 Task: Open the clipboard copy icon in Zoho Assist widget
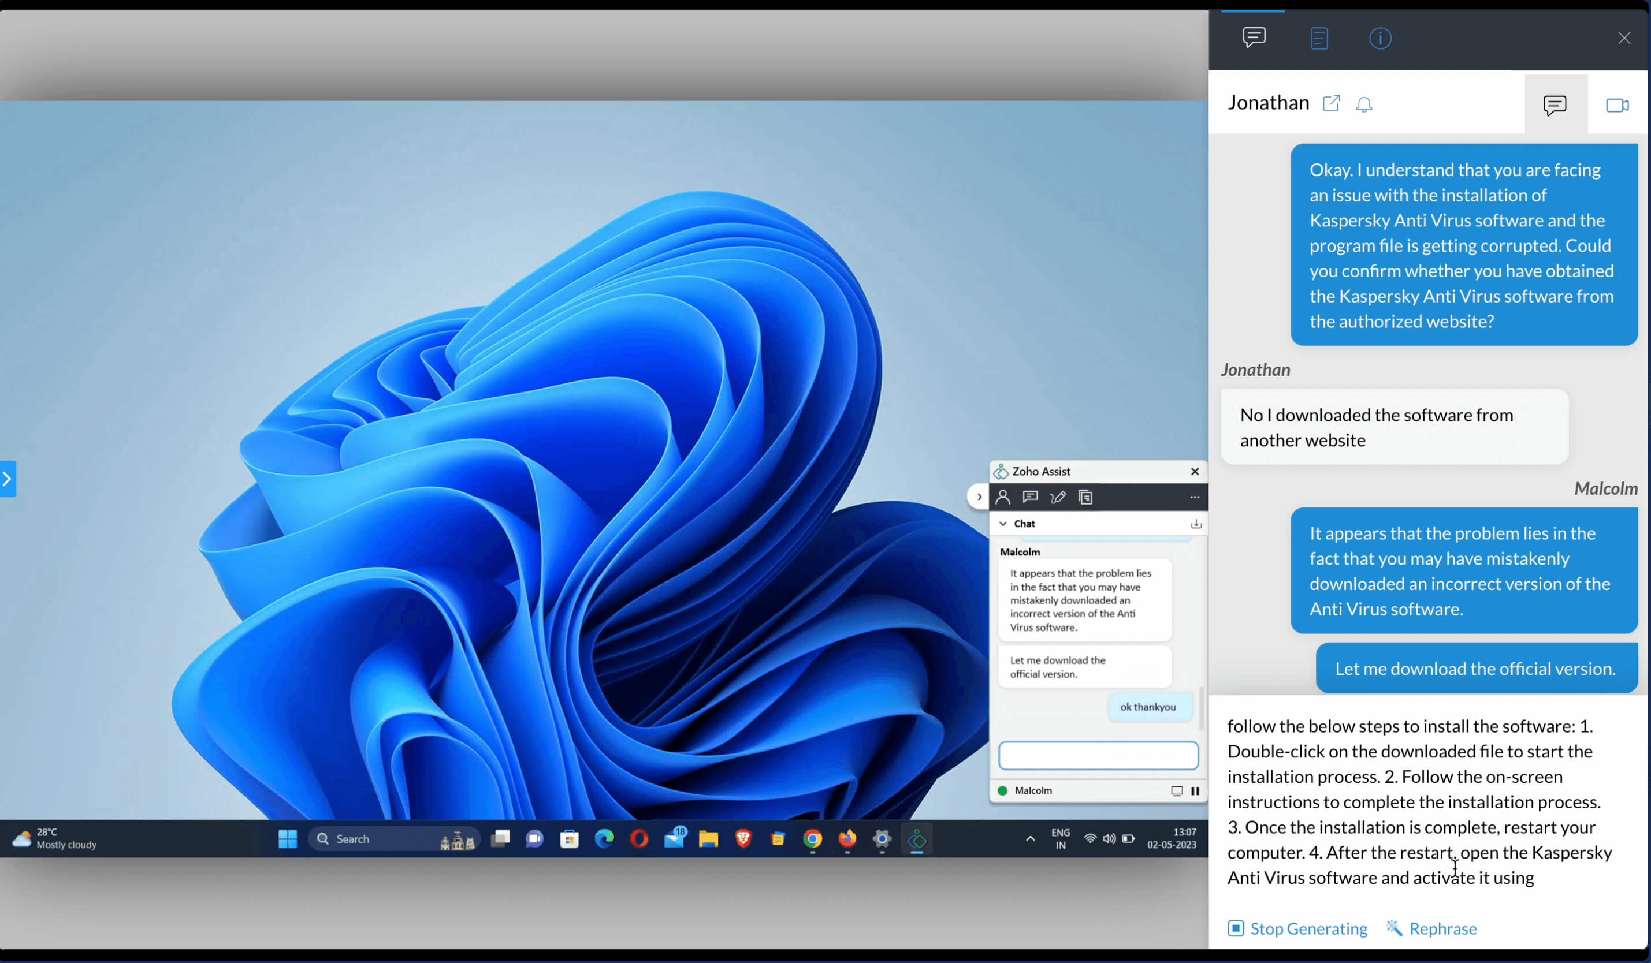click(1085, 497)
